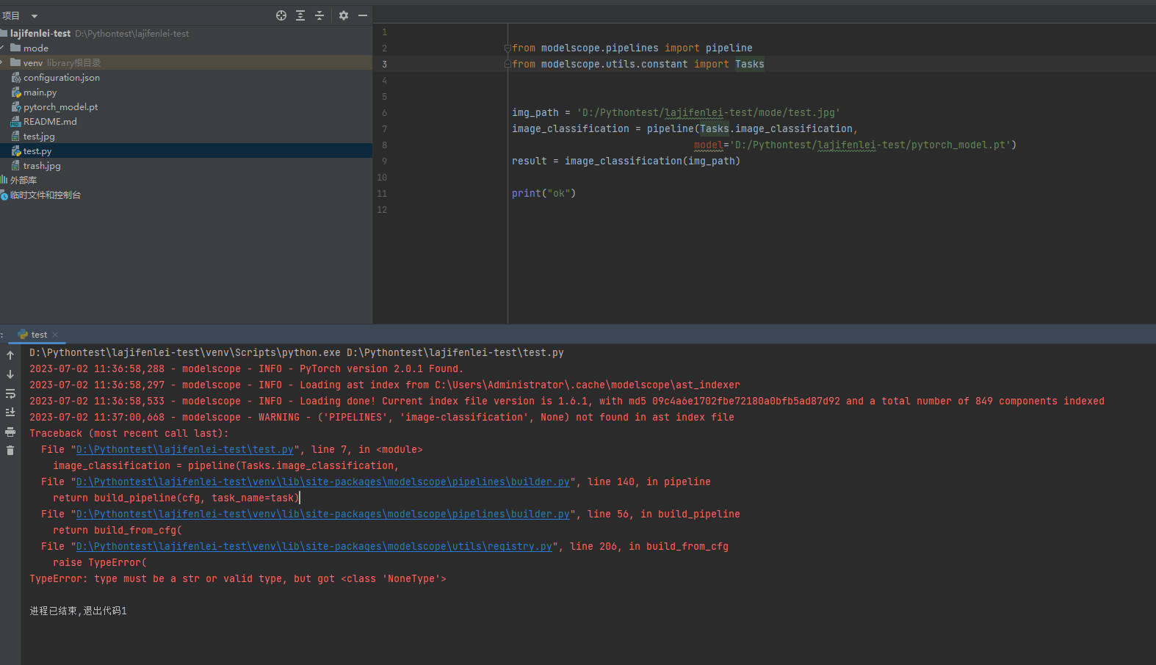Open the project view dropdown arrow
Screen dimensions: 1156x665
point(35,16)
